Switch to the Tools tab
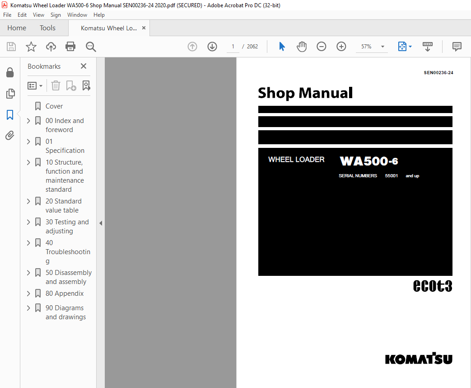This screenshot has height=388, width=471. tap(47, 28)
